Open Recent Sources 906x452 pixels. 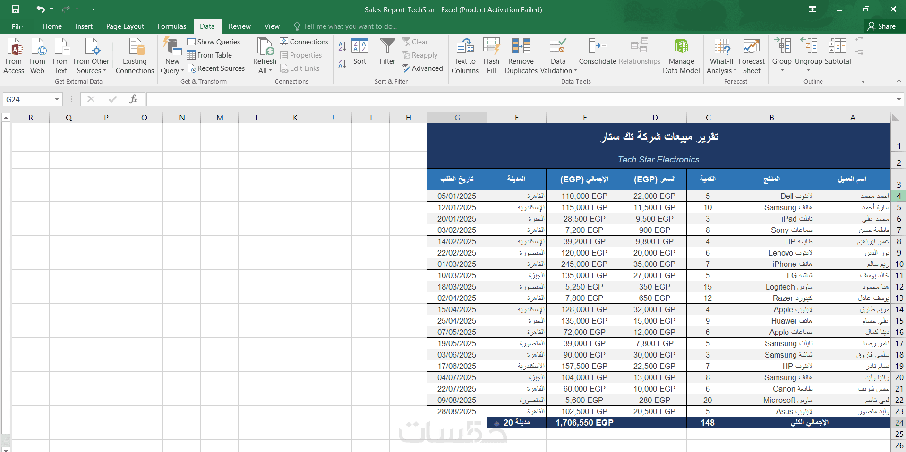click(216, 68)
